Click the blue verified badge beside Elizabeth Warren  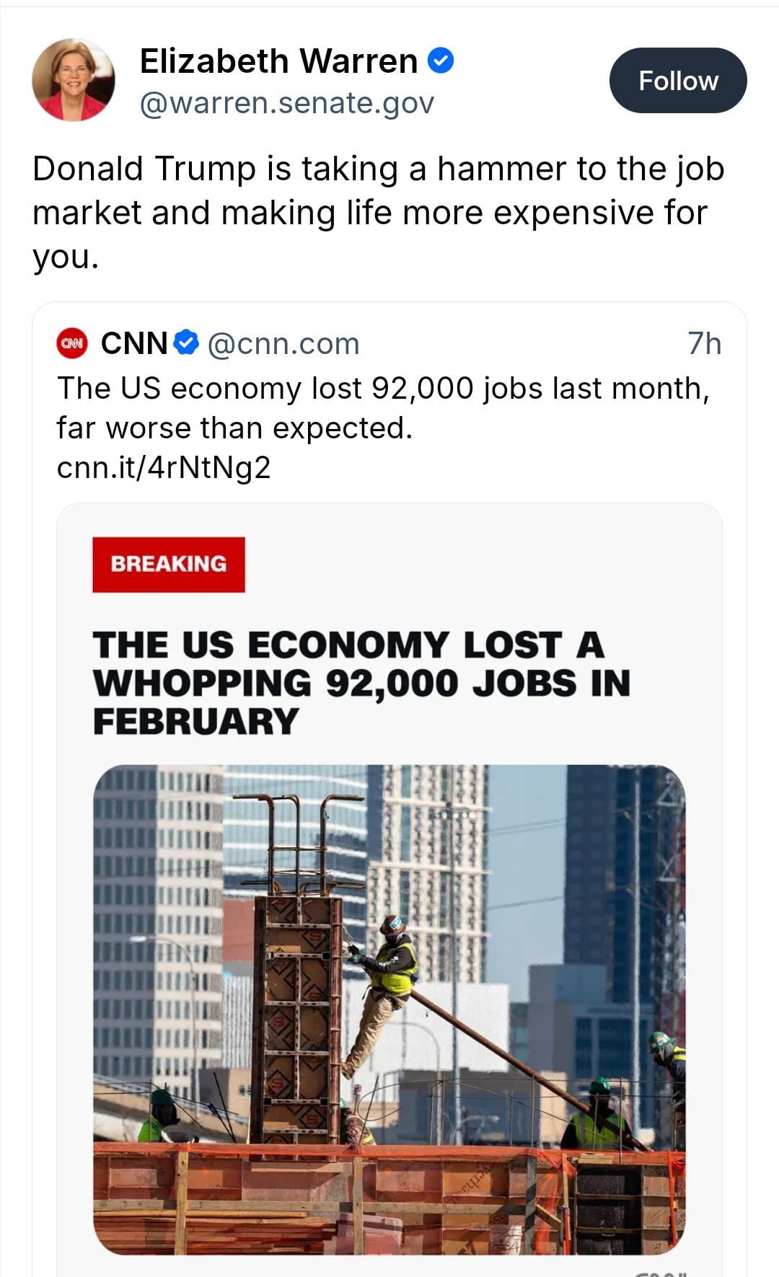point(441,61)
